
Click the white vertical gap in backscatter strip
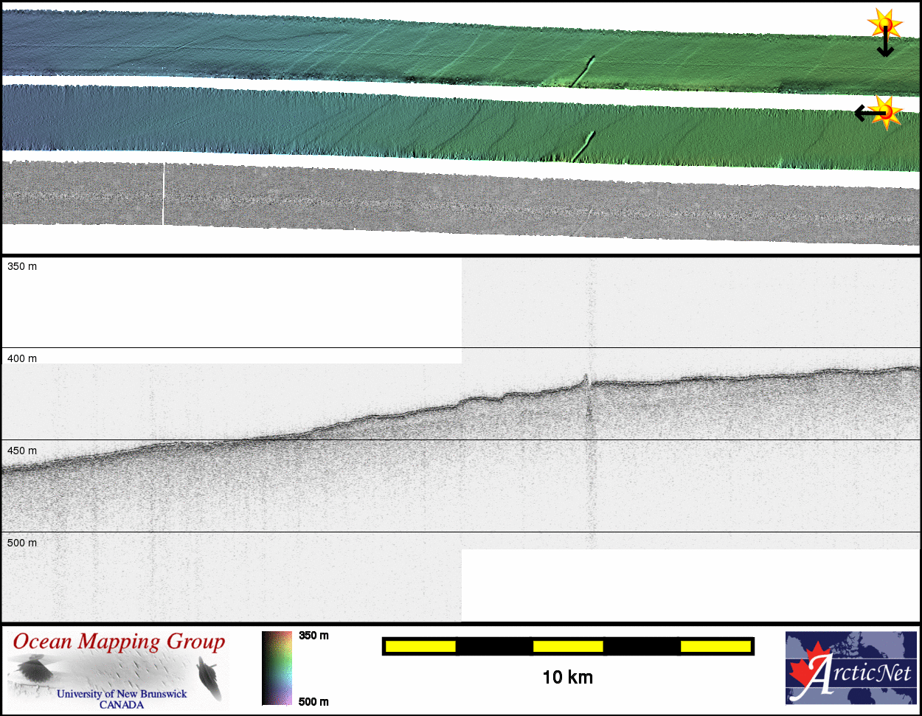163,193
